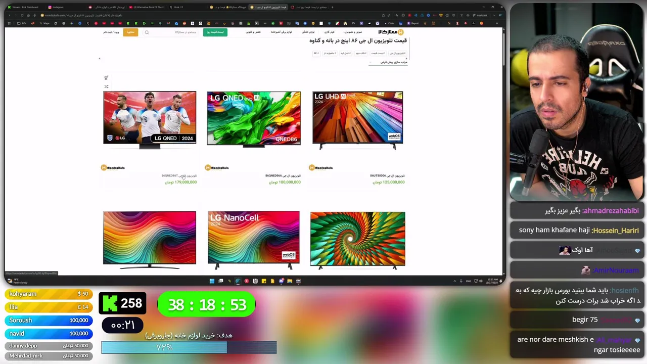Click the begir 75 chat message

[576, 320]
